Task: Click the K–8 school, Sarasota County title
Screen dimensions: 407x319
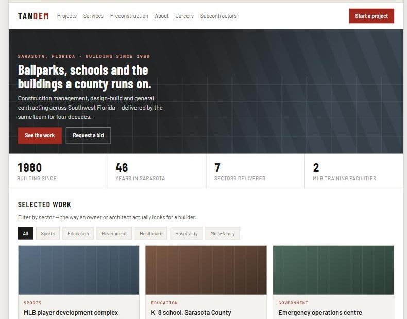Action: point(191,313)
